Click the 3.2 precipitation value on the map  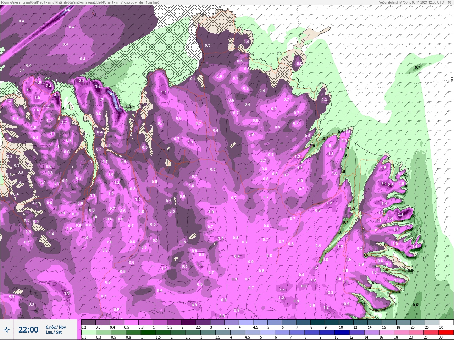click(98, 86)
